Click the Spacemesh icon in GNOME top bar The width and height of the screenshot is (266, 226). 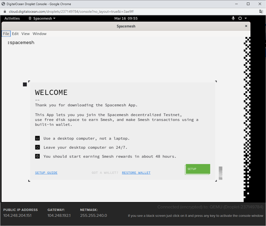click(30, 18)
